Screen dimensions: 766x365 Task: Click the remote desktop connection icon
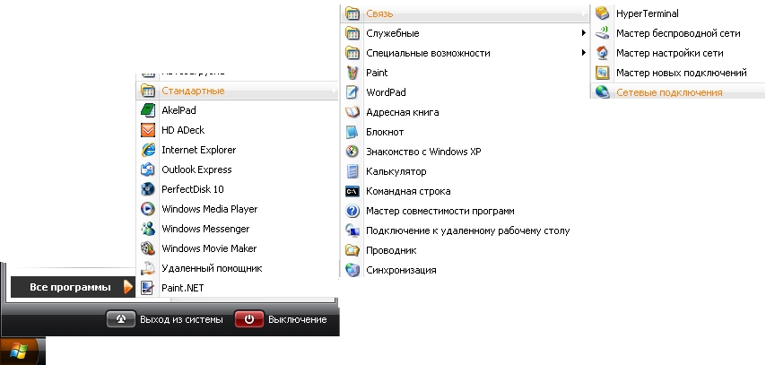[353, 230]
